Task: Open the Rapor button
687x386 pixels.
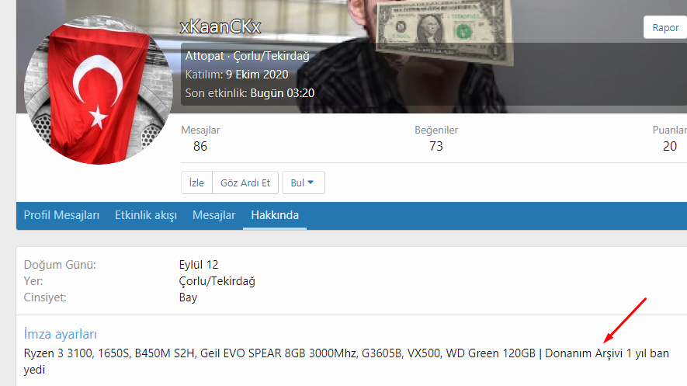Action: point(665,28)
